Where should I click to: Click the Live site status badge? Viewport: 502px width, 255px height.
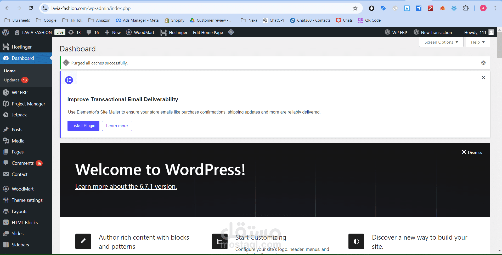pyautogui.click(x=60, y=32)
